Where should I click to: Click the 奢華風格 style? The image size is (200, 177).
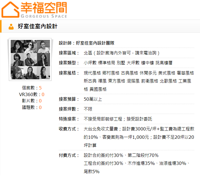[185, 73]
